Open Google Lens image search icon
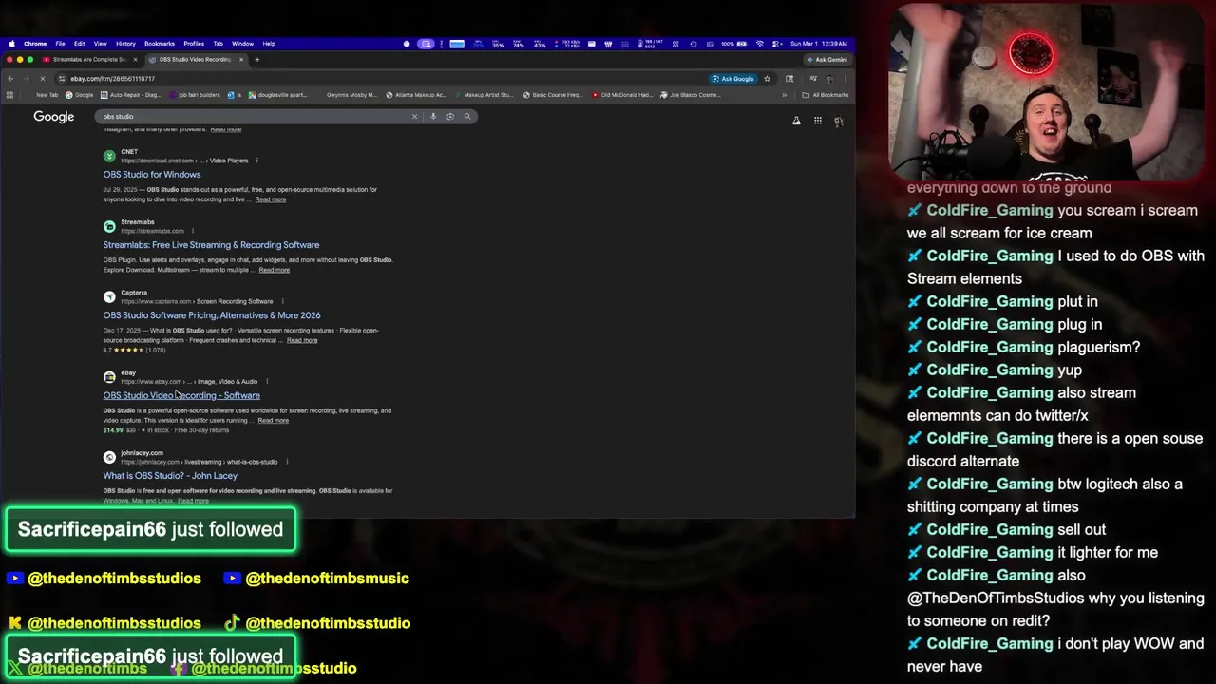This screenshot has height=684, width=1216. click(450, 117)
